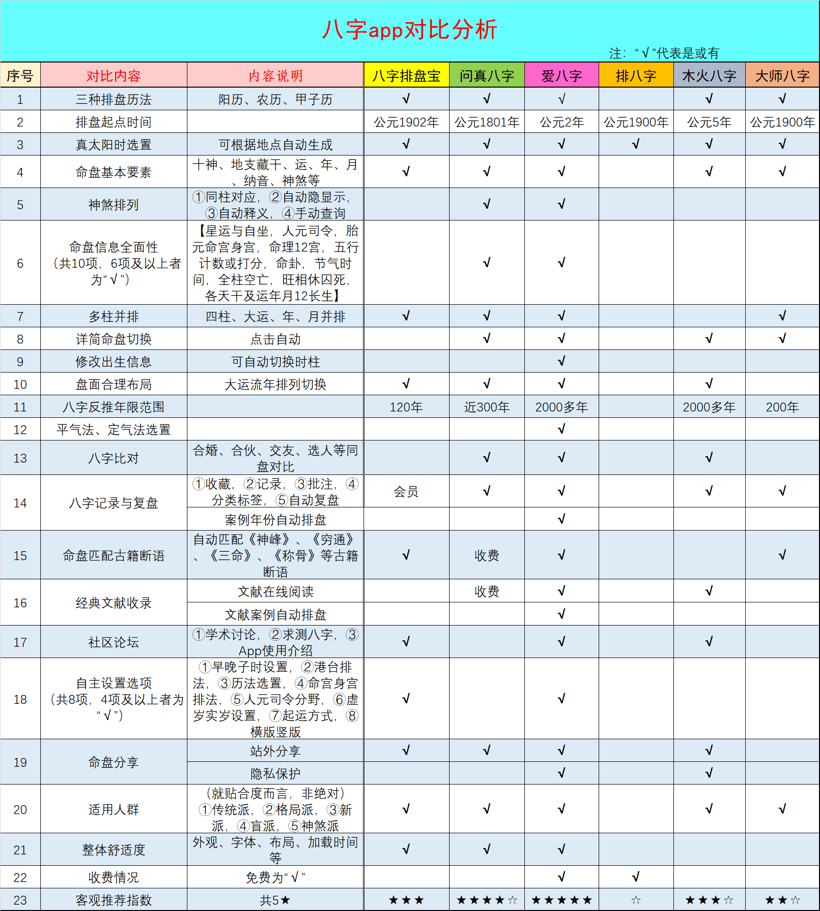Click the star rating under 大师八字
This screenshot has height=911, width=820.
point(783,900)
